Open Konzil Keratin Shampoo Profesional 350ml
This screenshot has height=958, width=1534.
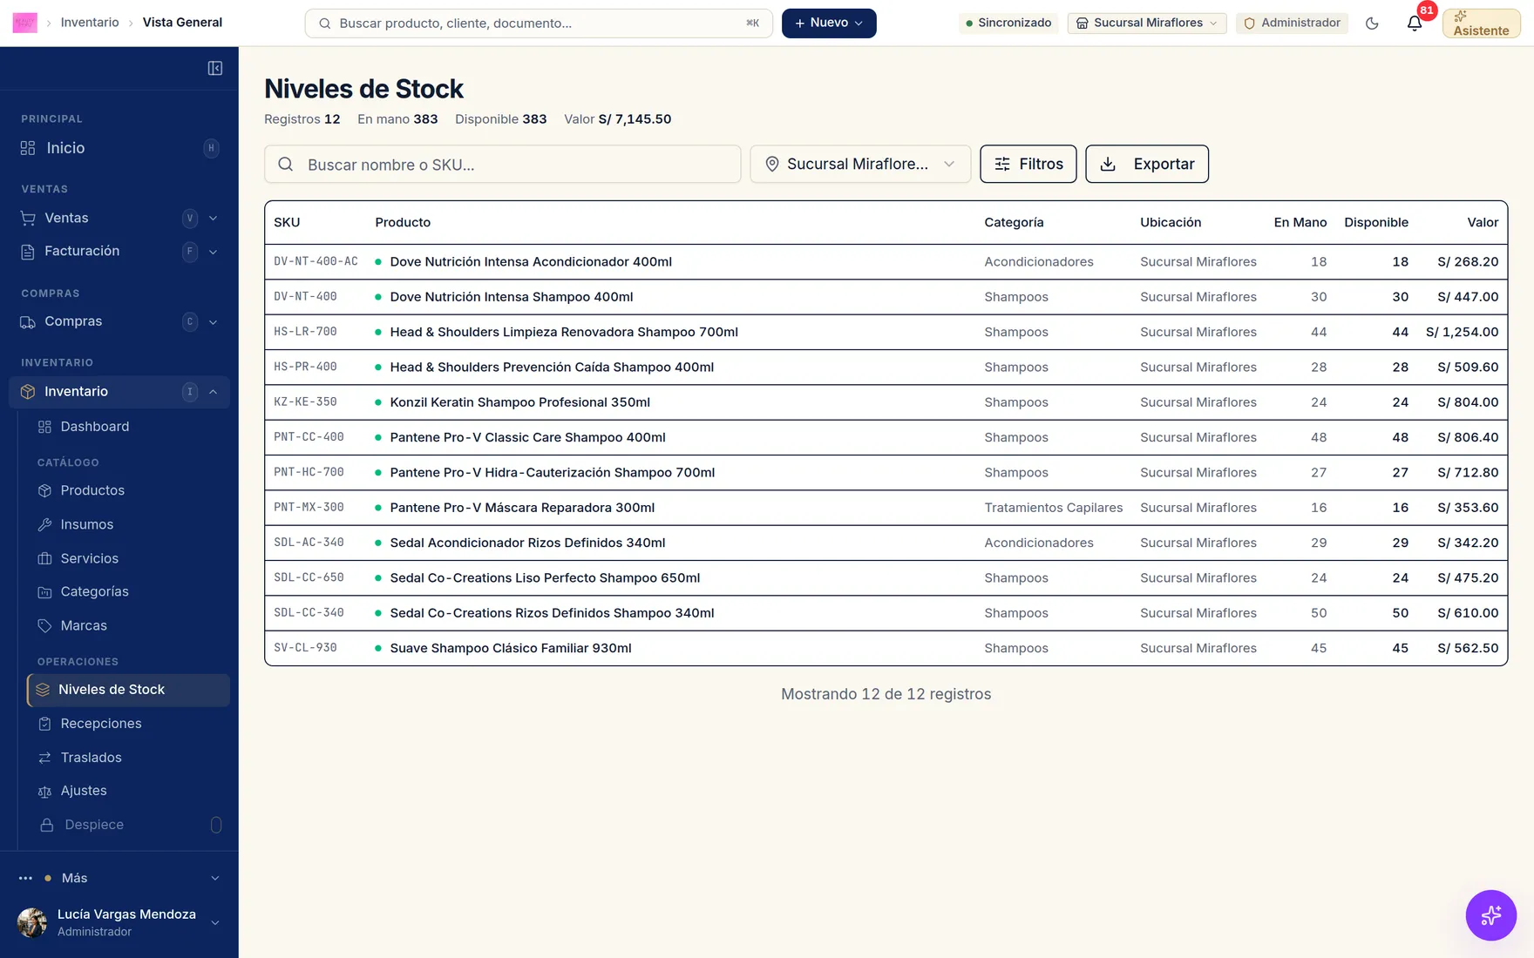point(519,402)
